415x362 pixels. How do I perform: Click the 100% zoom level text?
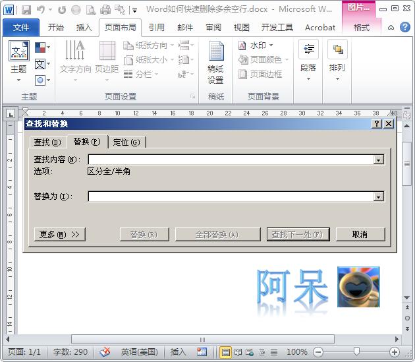coord(296,352)
